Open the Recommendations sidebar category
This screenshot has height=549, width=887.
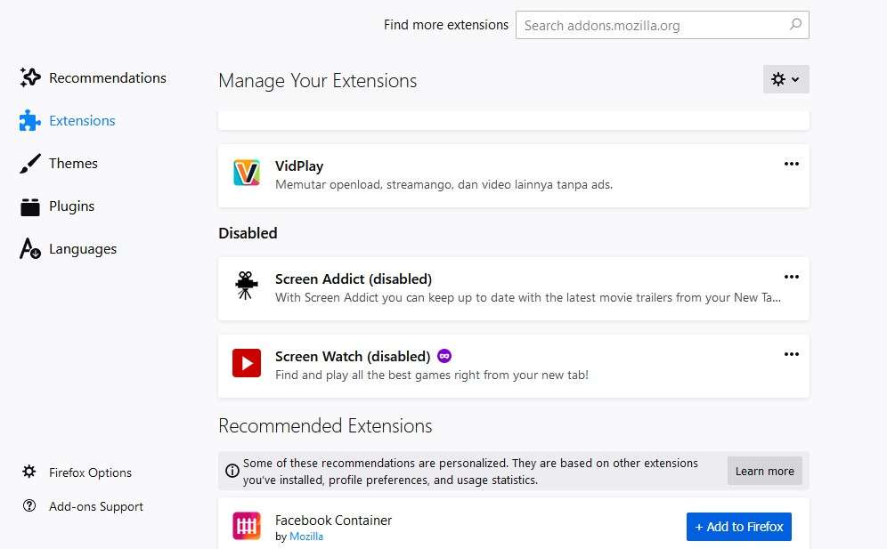point(93,78)
